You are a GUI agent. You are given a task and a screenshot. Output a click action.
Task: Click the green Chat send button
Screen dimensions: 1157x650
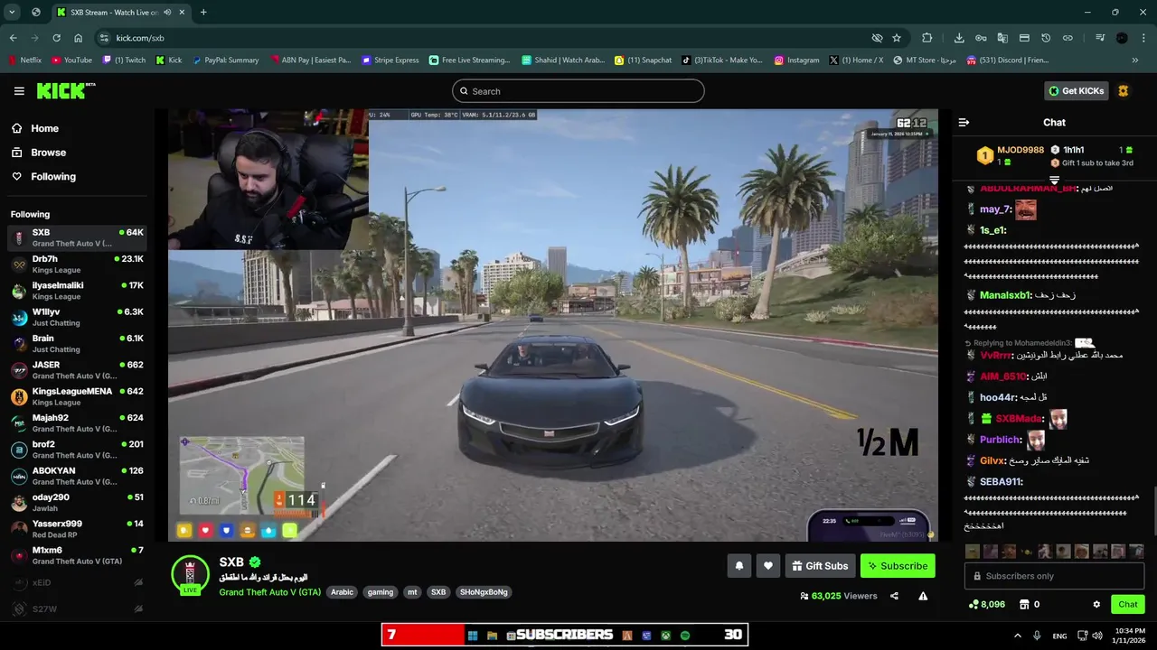1128,605
